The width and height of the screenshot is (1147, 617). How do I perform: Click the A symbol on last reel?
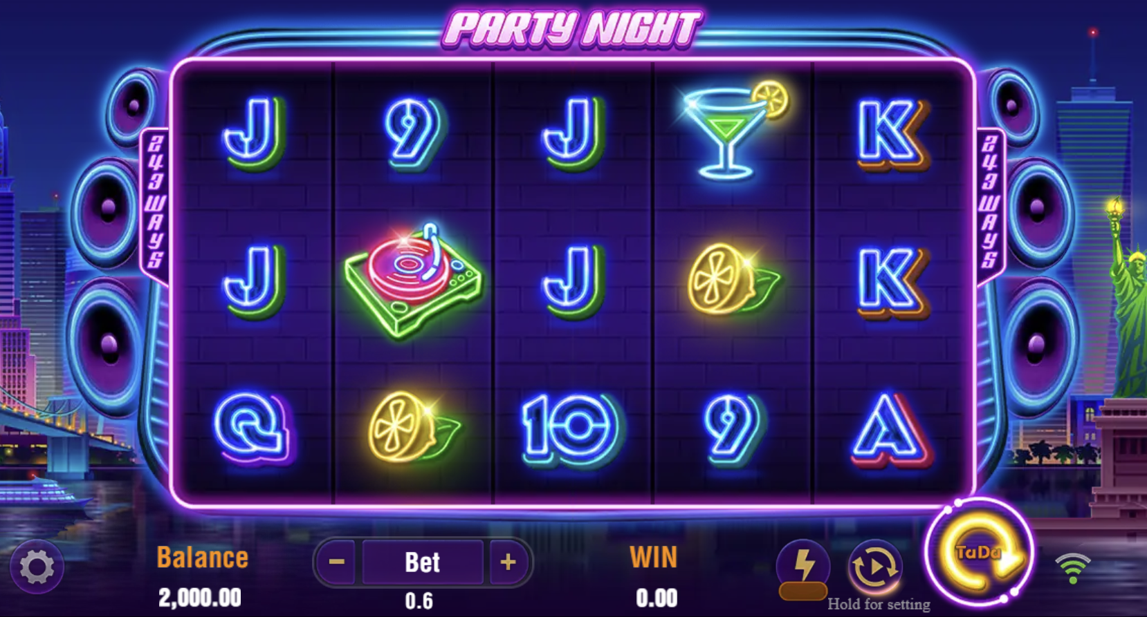pyautogui.click(x=891, y=428)
